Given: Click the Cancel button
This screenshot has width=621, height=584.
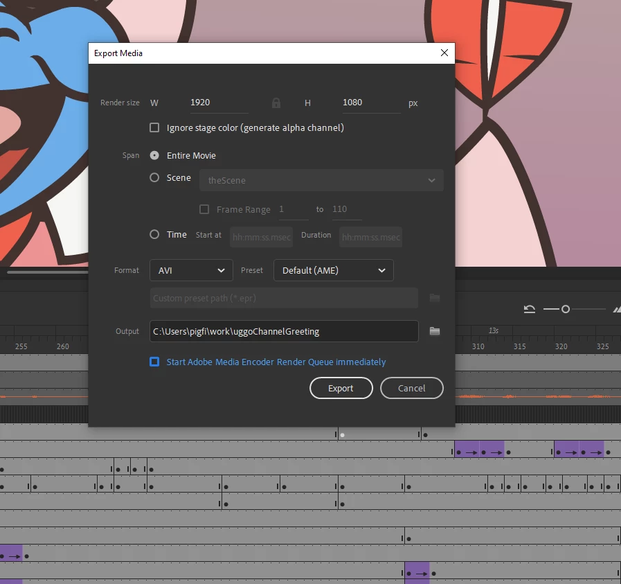Looking at the screenshot, I should pos(411,388).
